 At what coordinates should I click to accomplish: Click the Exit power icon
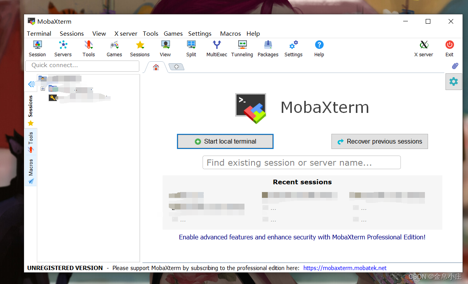click(x=449, y=48)
